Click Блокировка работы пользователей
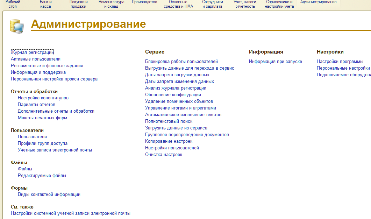Viewport: 371px width, 219px height. pos(181,61)
